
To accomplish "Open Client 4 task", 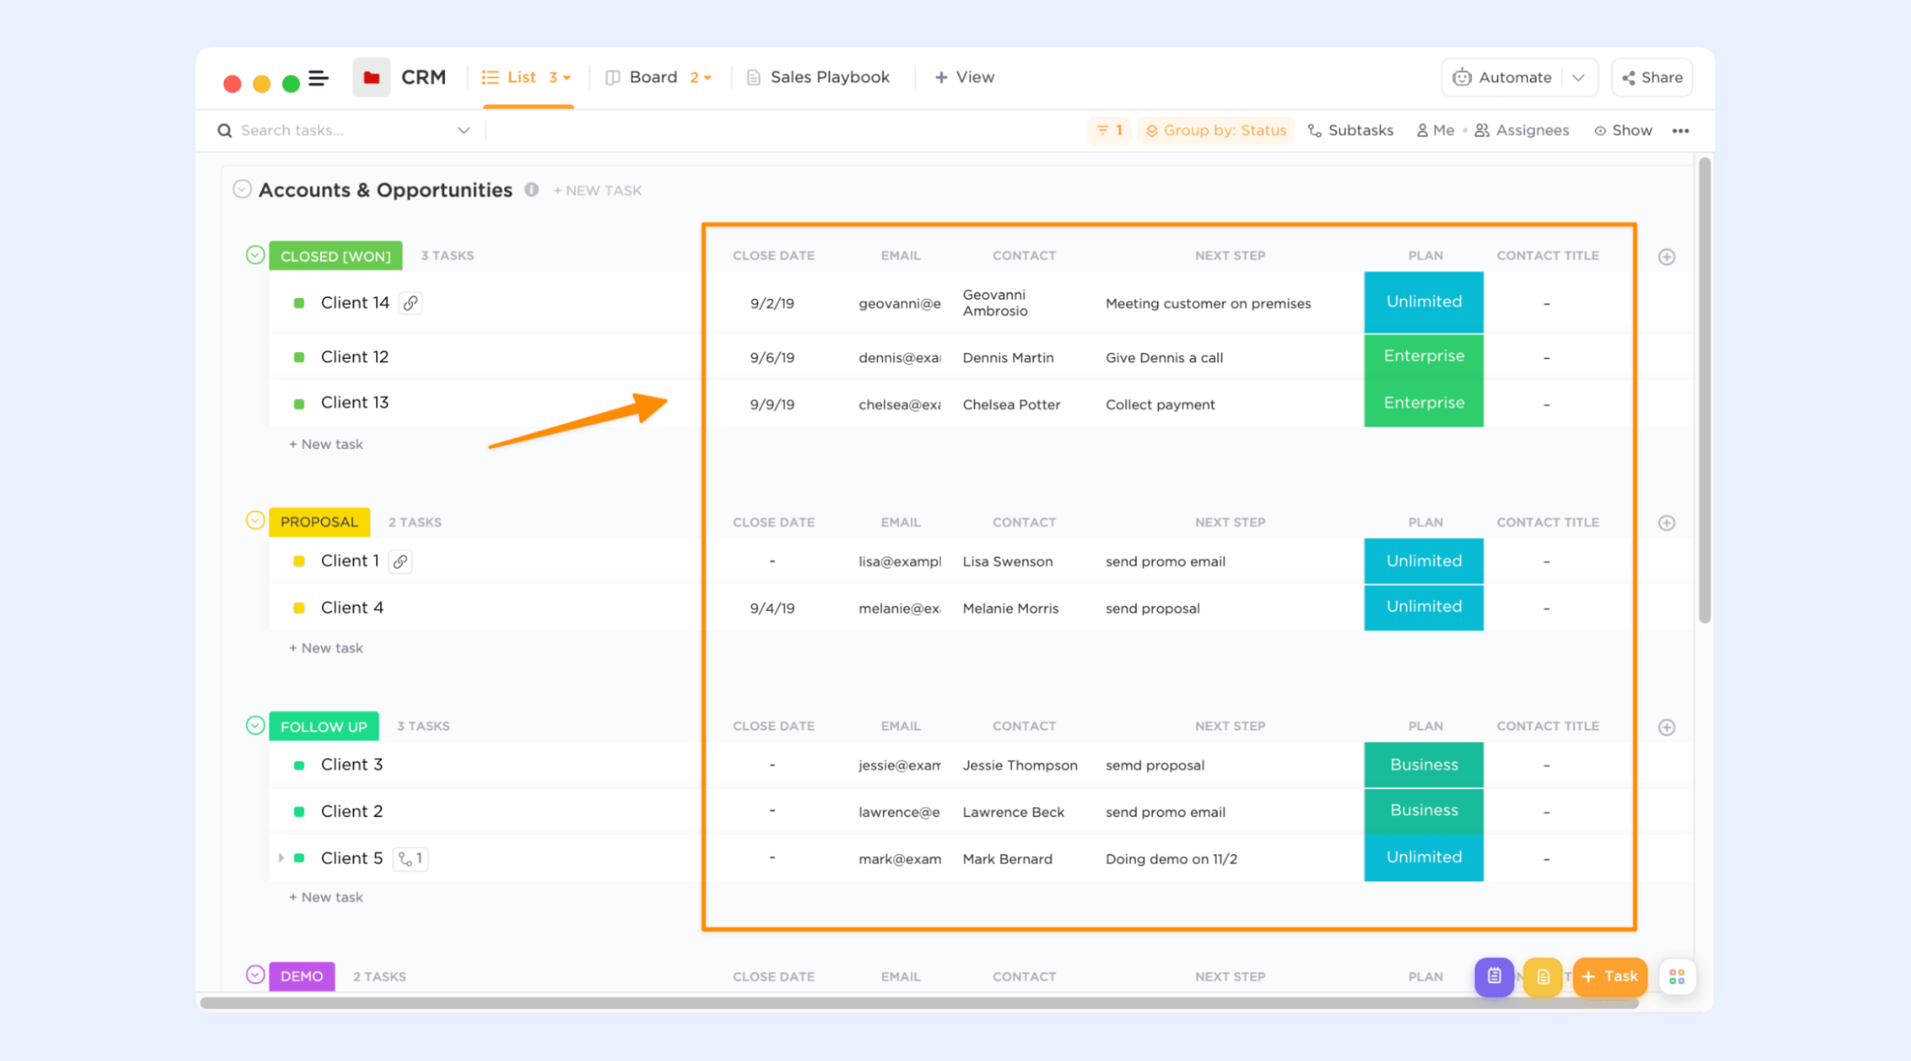I will [352, 608].
